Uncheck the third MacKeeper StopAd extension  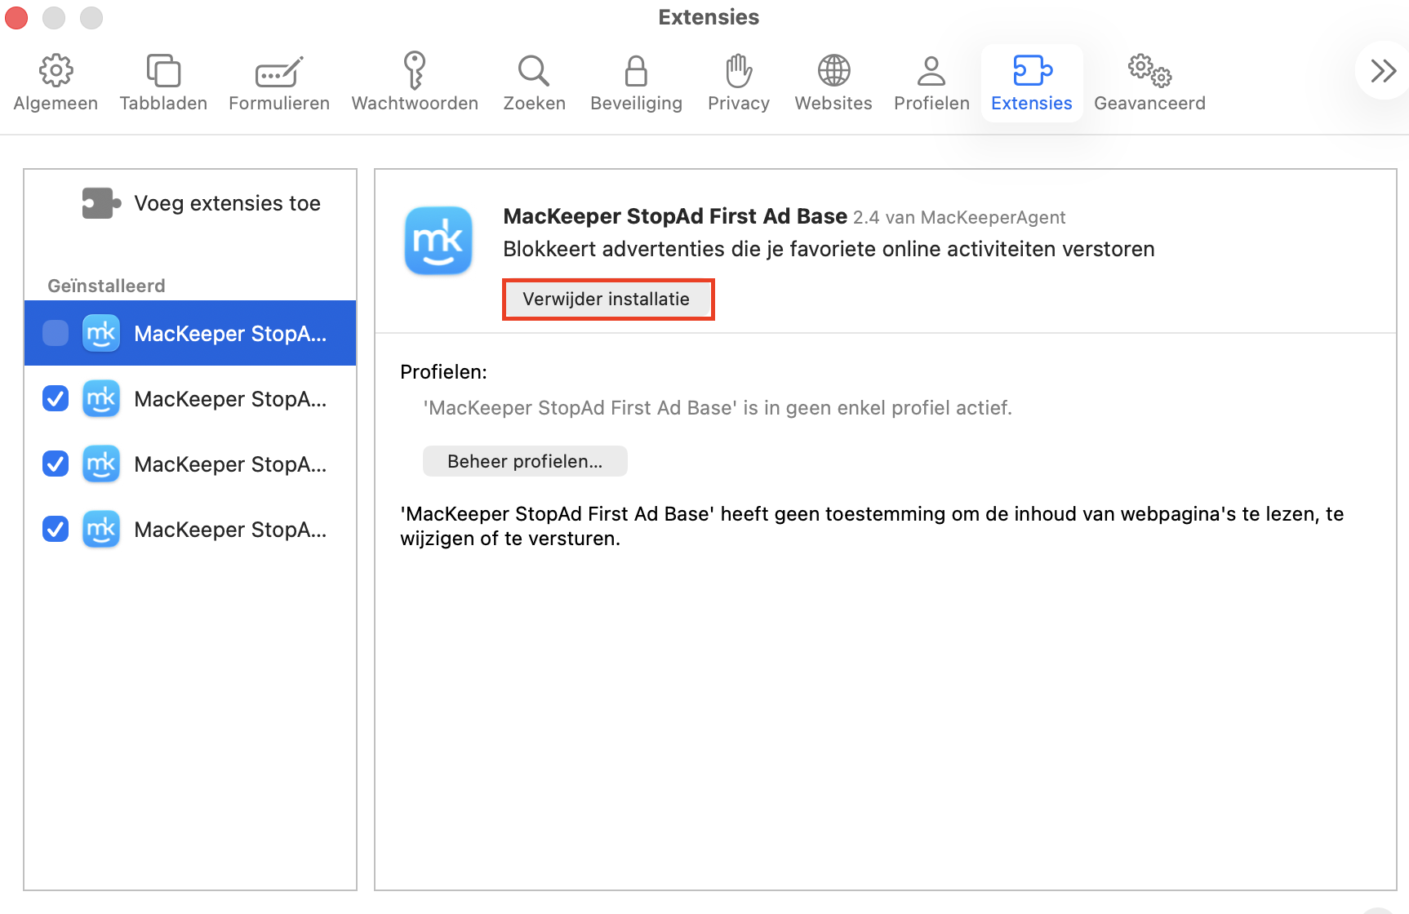(56, 464)
